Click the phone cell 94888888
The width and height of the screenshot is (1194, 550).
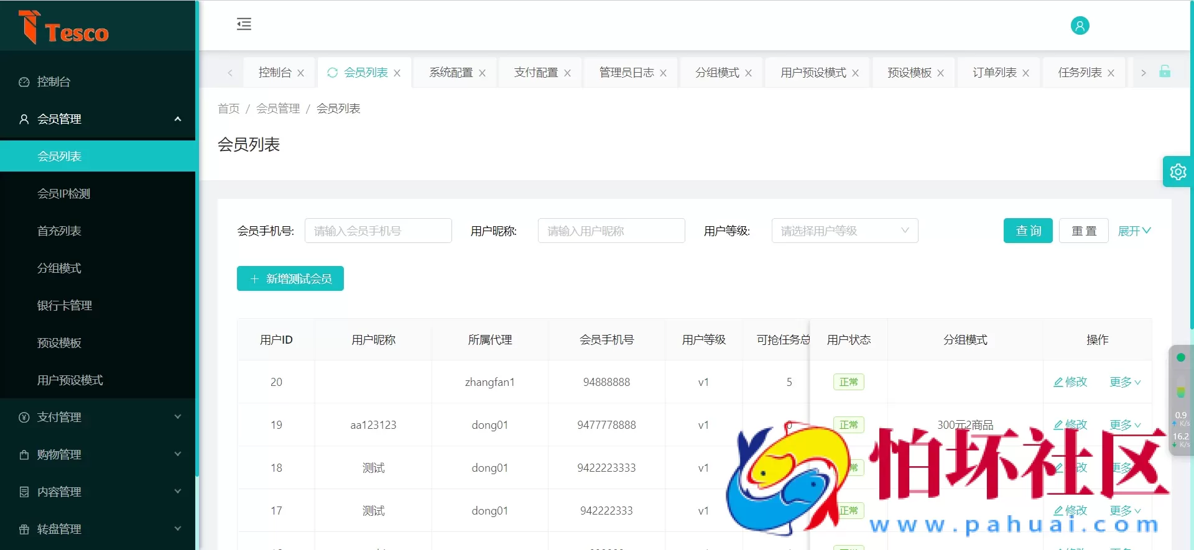(606, 382)
